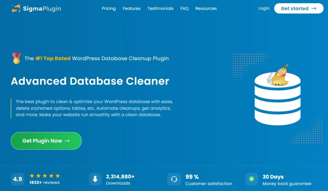Viewport: 328px width, 191px height.
Task: Click the five-star rating row
Action: click(45, 176)
